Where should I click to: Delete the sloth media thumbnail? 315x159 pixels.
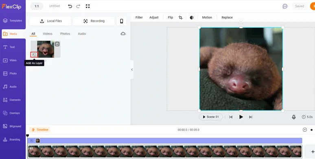point(57,44)
